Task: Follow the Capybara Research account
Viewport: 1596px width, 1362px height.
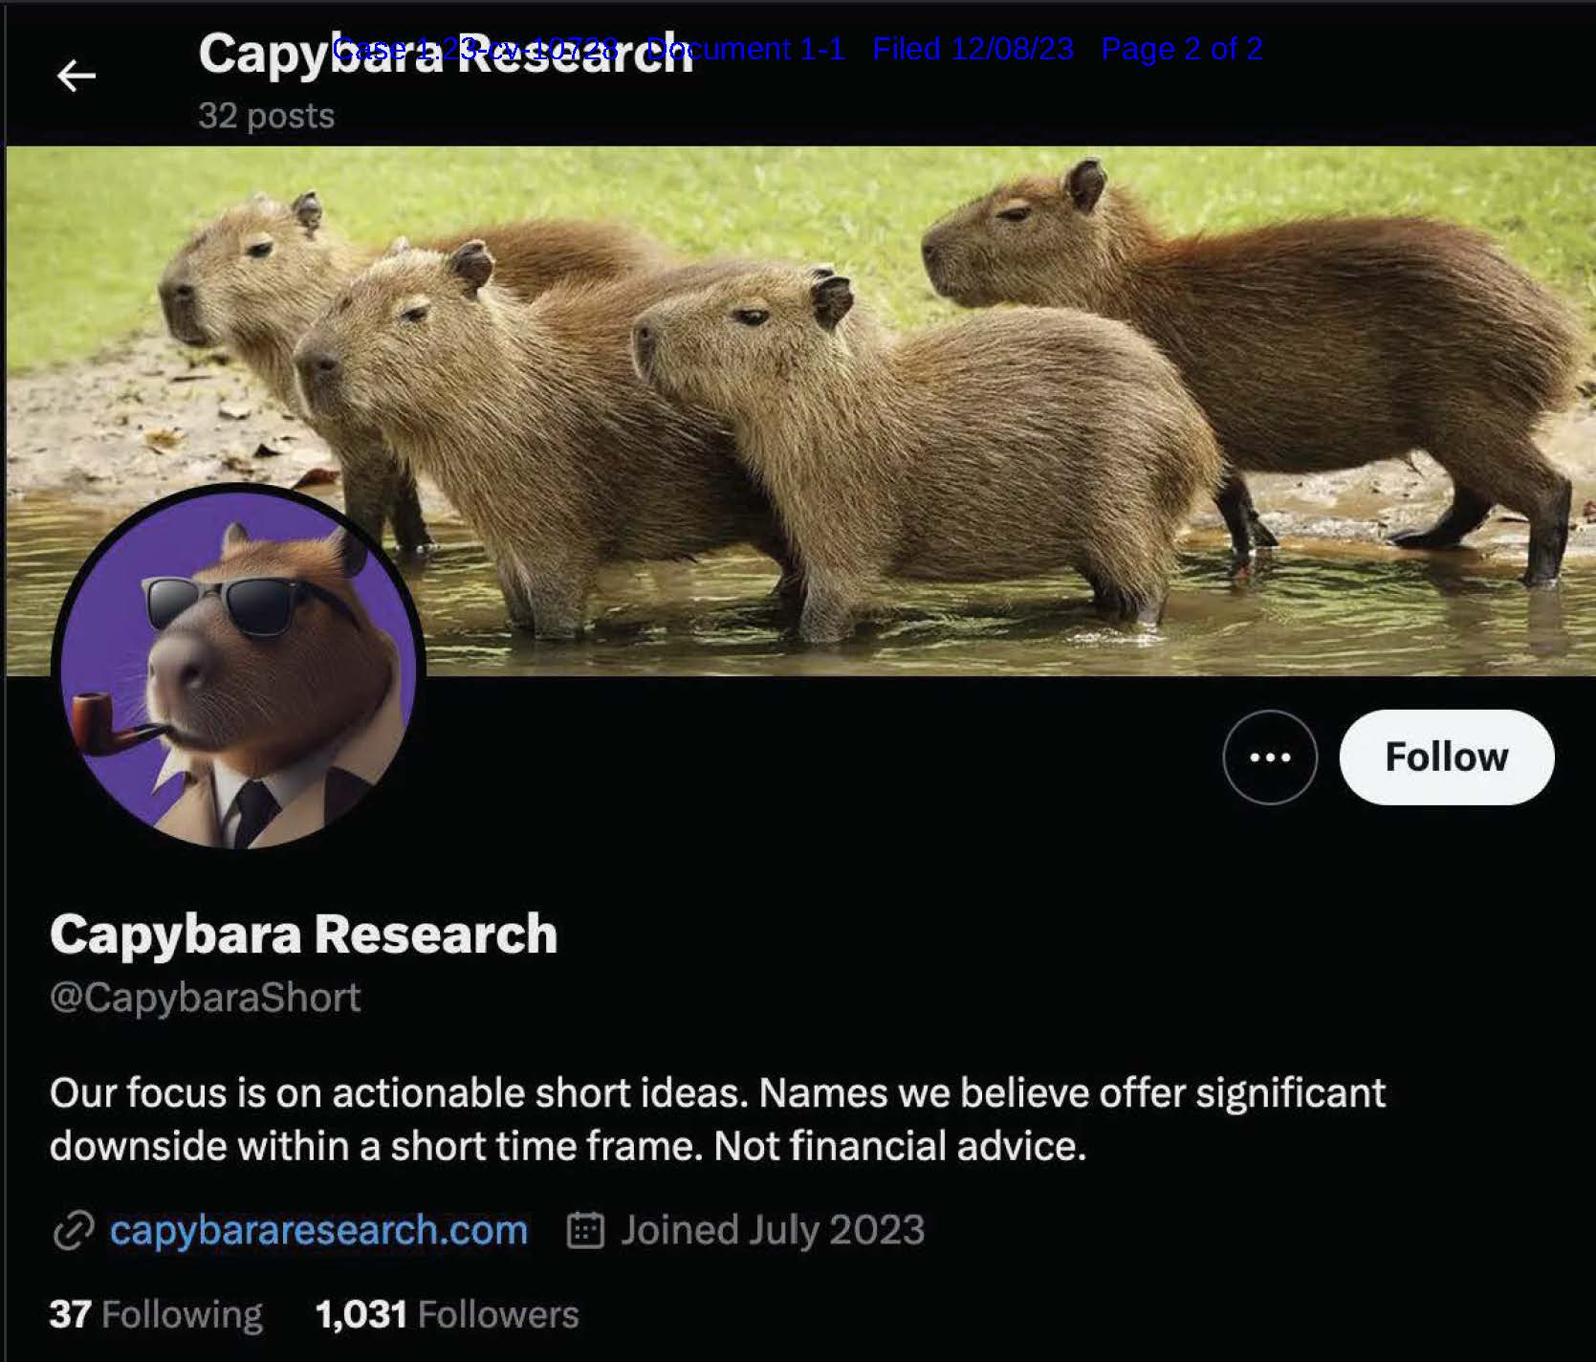Action: [x=1447, y=758]
